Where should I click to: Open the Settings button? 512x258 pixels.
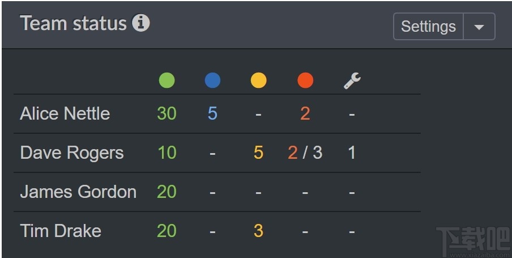(428, 27)
